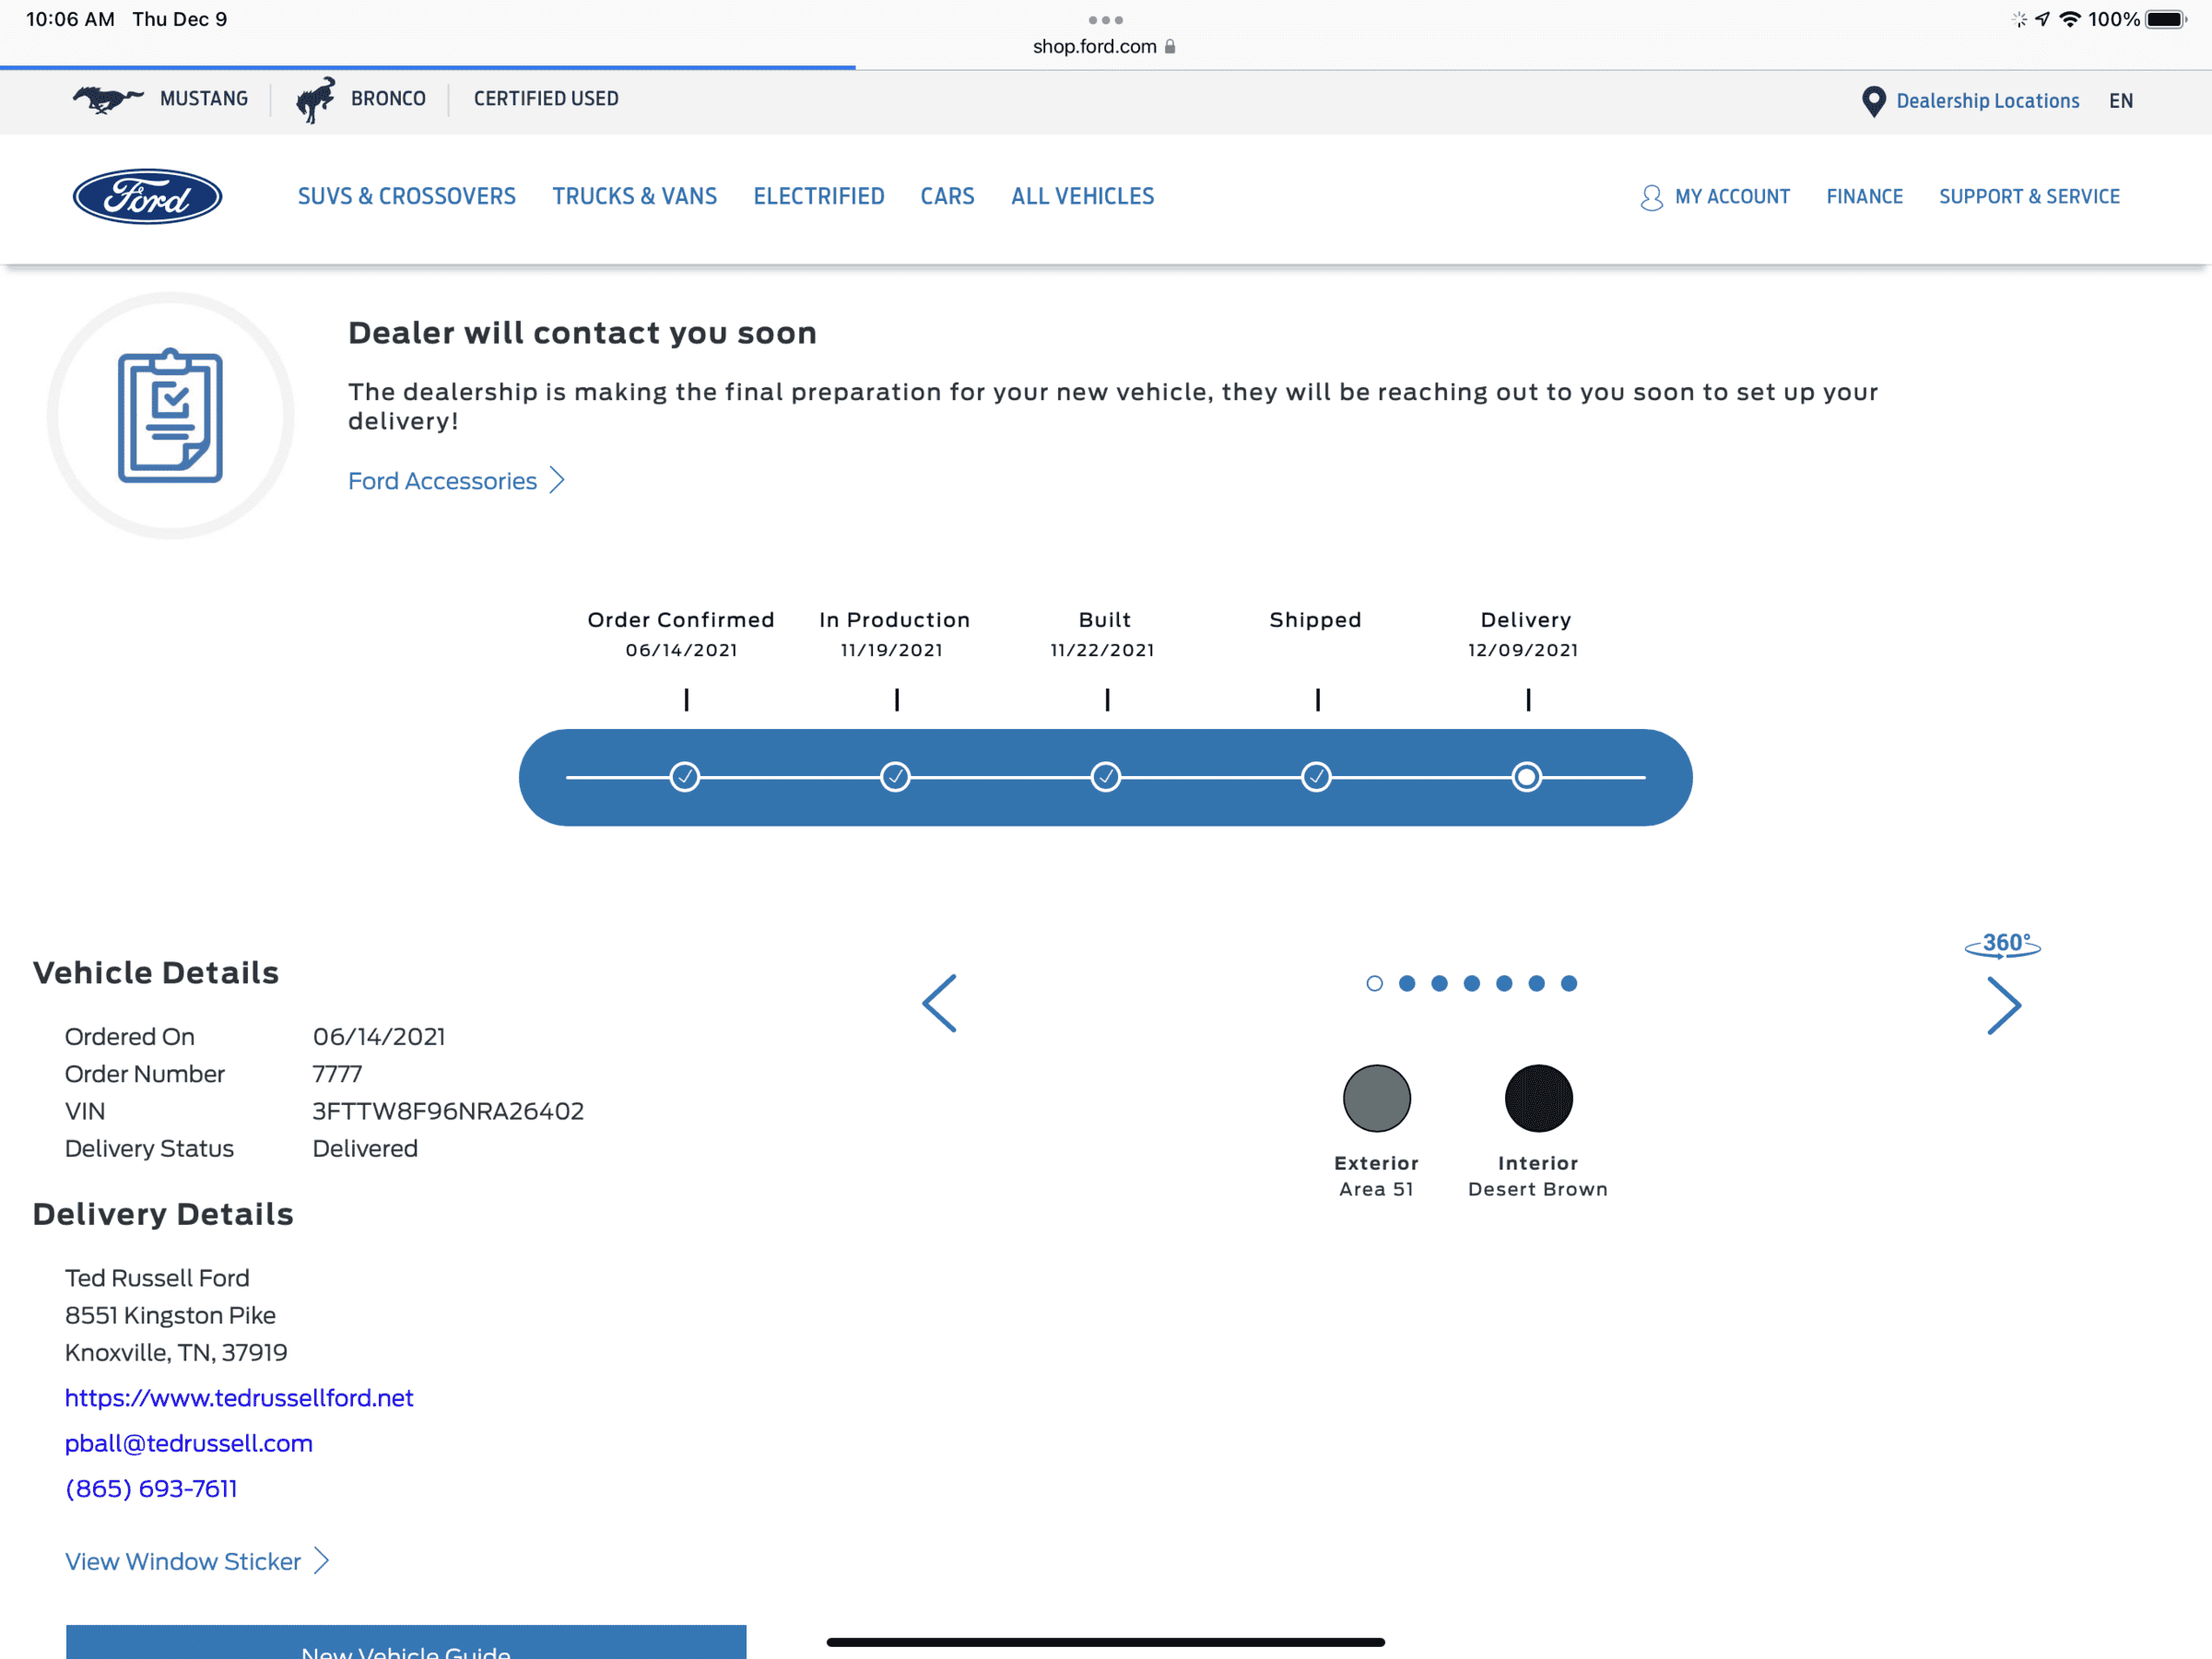This screenshot has height=1659, width=2212.
Task: Click the Ford oval logo
Action: coord(147,196)
